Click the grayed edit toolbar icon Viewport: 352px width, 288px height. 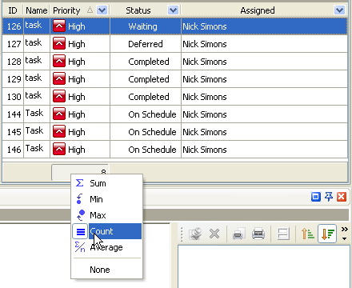pos(195,234)
